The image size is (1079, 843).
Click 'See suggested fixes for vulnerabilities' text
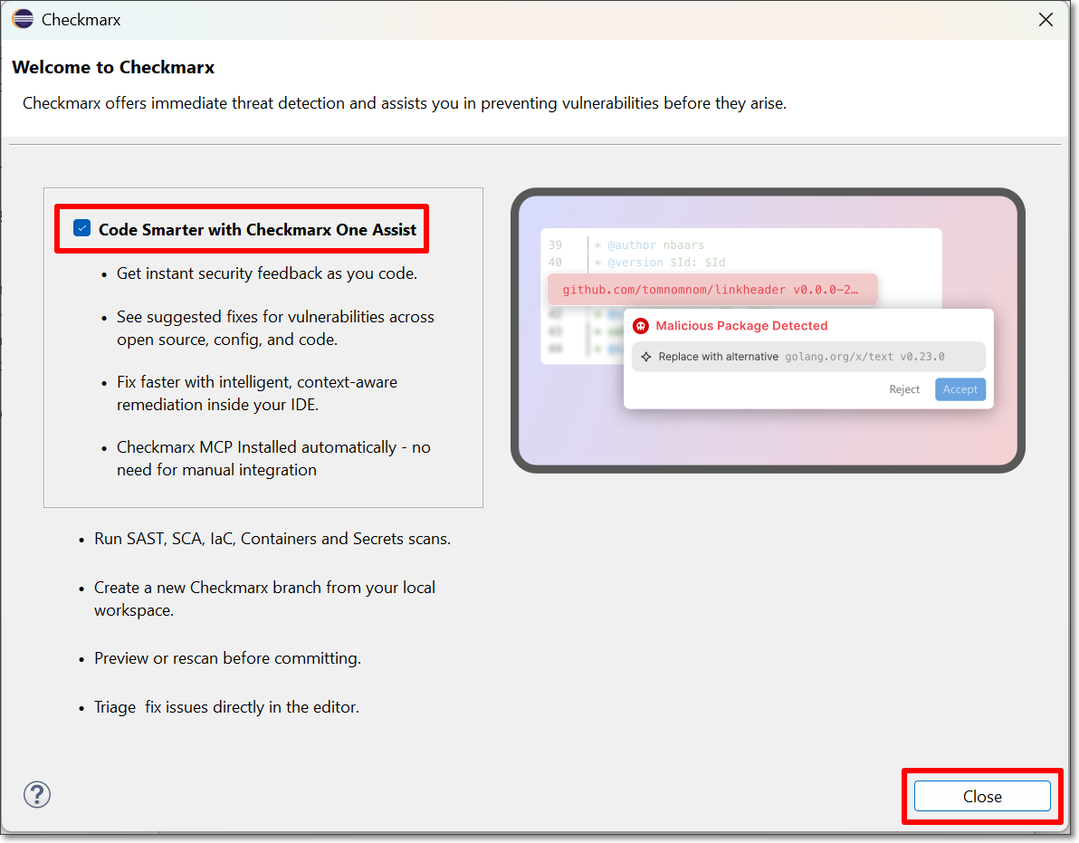click(251, 317)
